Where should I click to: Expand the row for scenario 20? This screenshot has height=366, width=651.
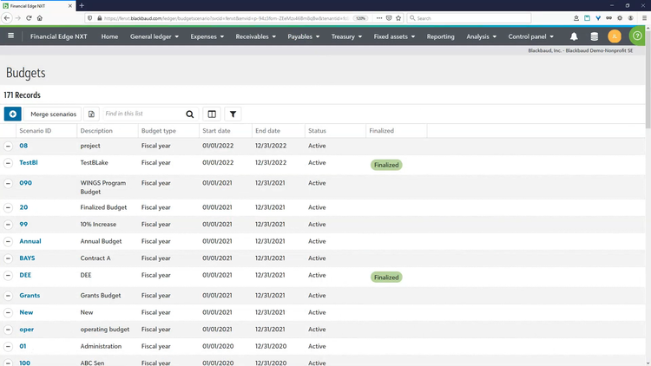[x=8, y=207]
